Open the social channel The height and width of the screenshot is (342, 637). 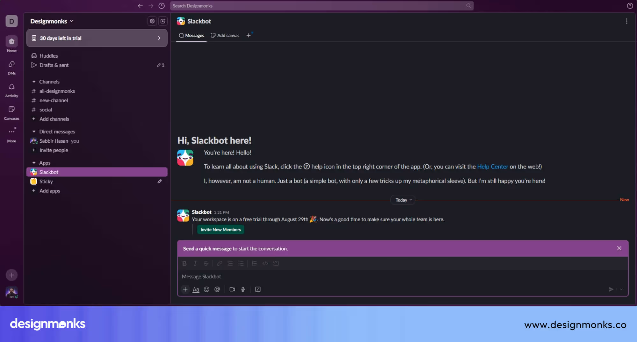(x=97, y=110)
